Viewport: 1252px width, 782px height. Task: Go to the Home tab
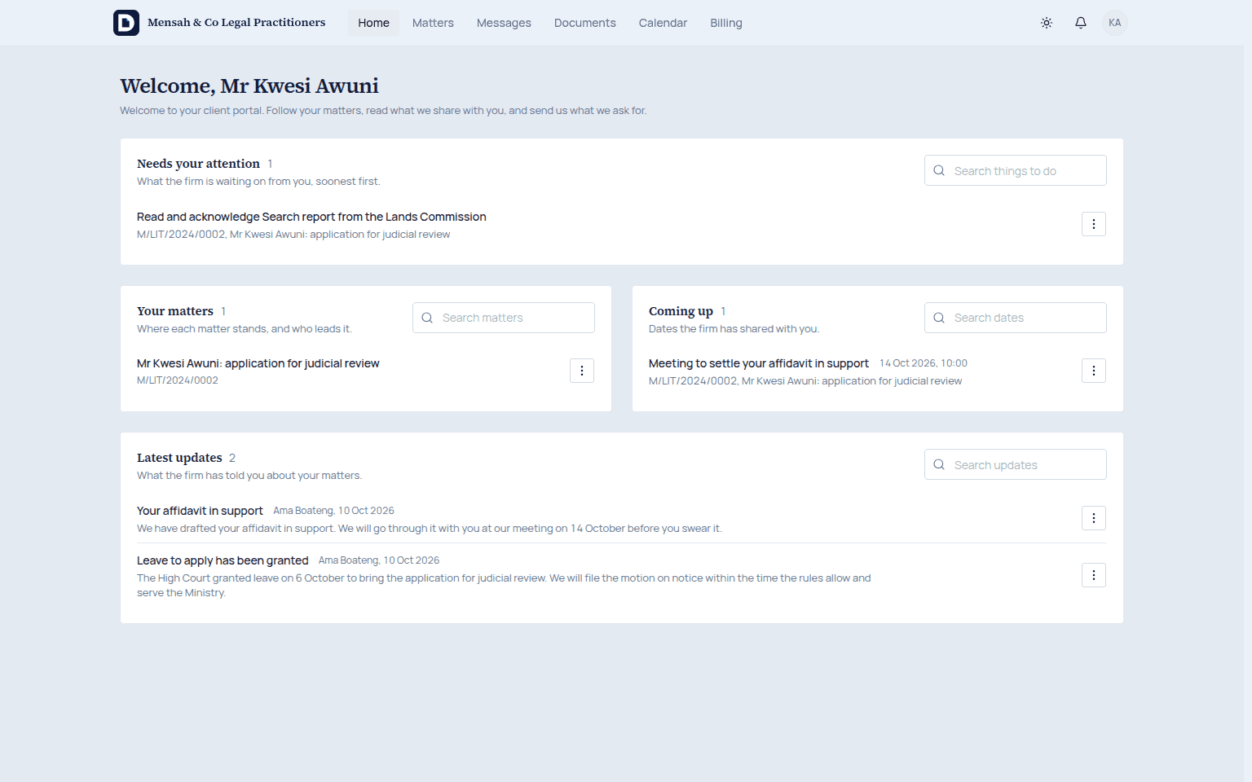374,23
